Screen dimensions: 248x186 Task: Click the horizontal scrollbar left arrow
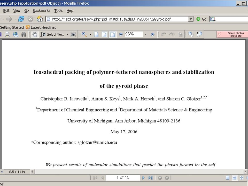coord(32,172)
